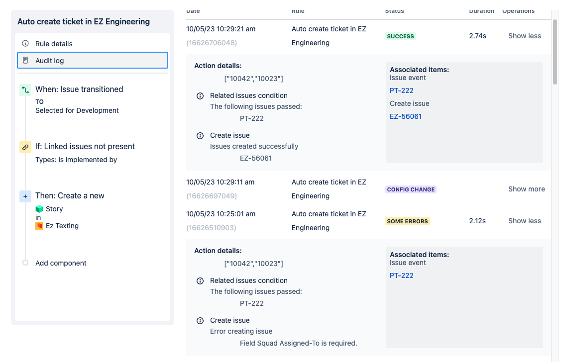Click the Linked issues condition link icon

point(25,147)
